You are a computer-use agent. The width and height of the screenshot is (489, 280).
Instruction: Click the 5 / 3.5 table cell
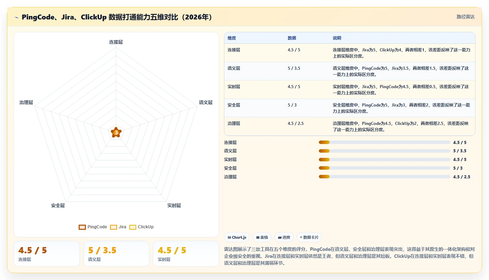point(294,68)
